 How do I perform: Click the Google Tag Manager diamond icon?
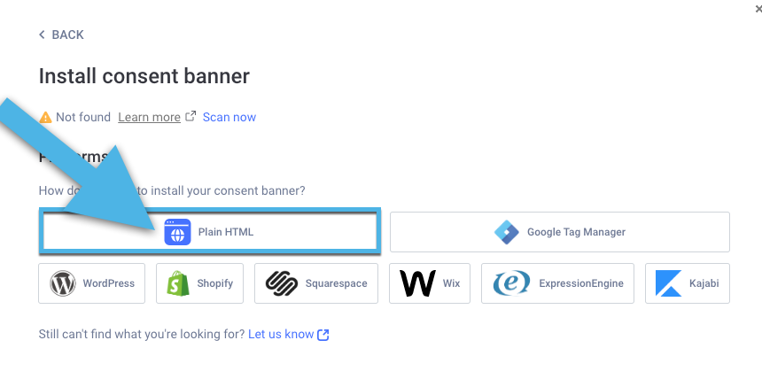[507, 232]
